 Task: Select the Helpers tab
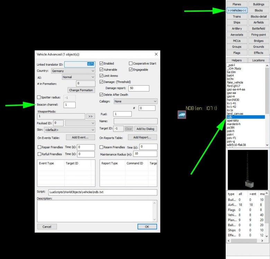coord(237,60)
